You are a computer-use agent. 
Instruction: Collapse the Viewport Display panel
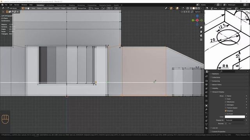pos(218,92)
